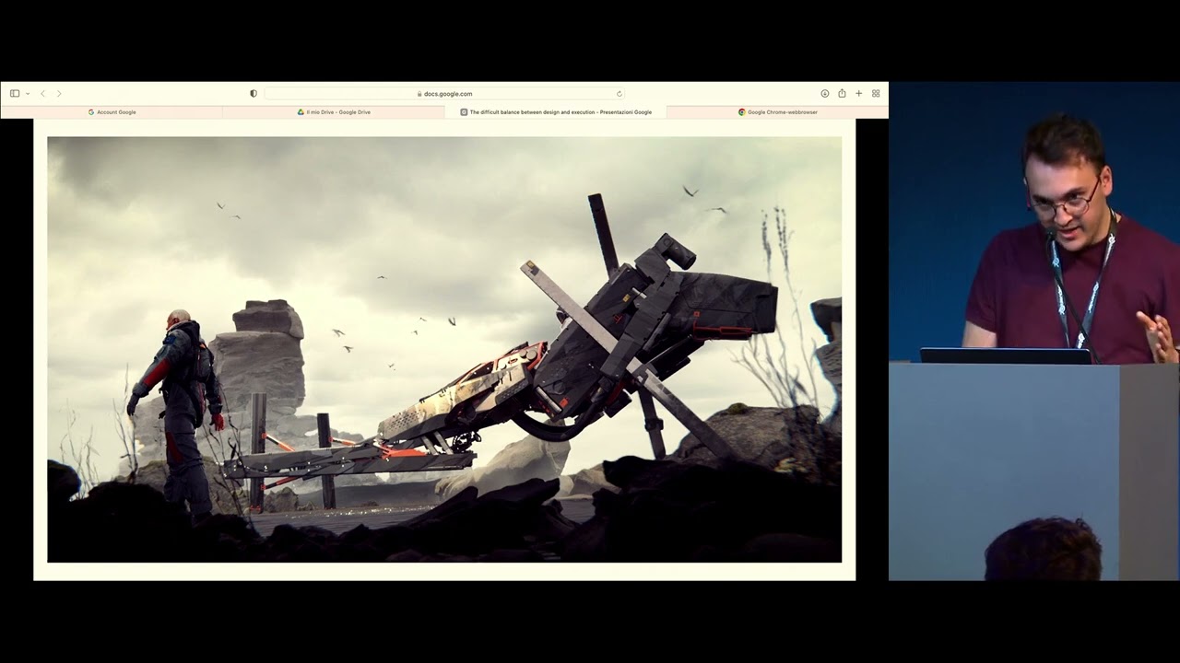Toggle the Safari sidebar icon

coord(15,93)
